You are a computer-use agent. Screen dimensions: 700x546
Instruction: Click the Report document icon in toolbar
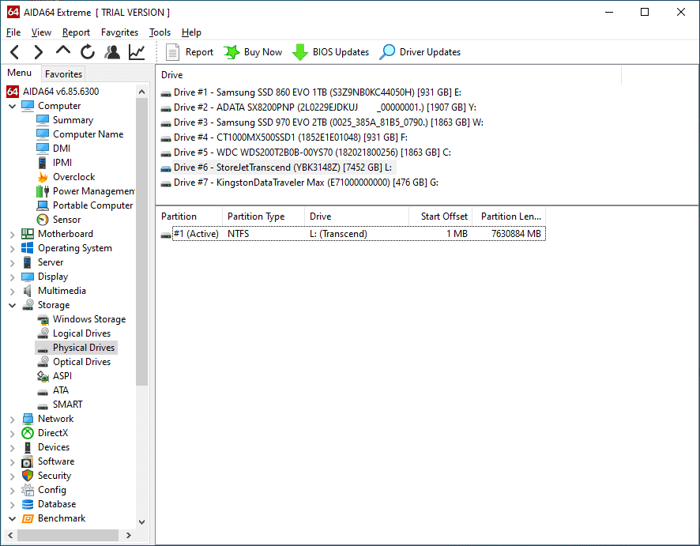coord(172,52)
